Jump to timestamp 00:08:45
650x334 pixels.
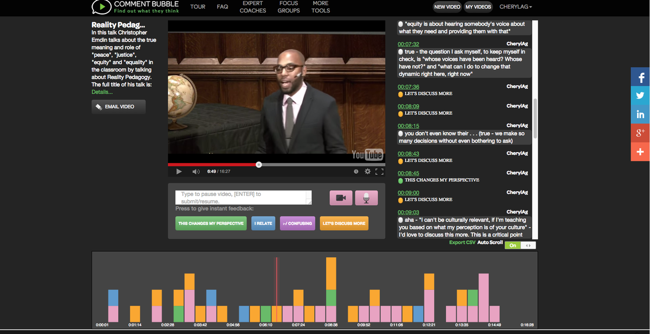[408, 173]
